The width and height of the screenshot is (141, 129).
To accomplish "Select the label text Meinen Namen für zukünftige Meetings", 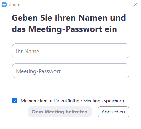I will point(62,101).
